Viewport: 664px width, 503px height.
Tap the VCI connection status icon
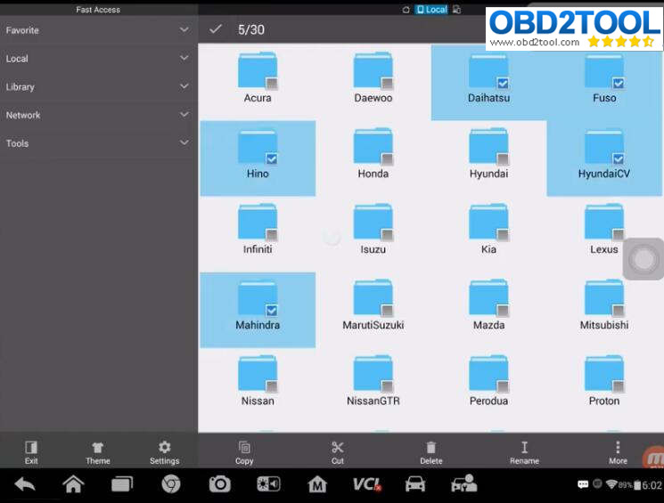367,484
